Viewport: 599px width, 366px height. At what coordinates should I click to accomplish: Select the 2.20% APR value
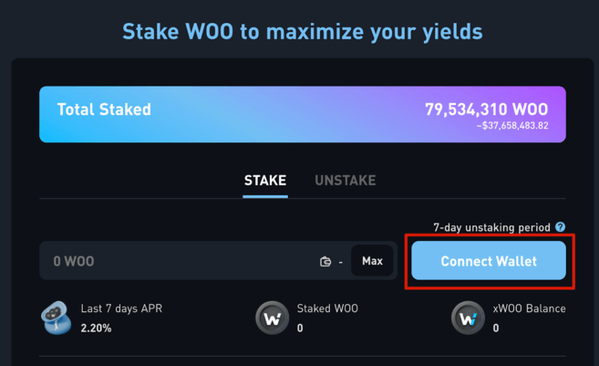pos(96,328)
